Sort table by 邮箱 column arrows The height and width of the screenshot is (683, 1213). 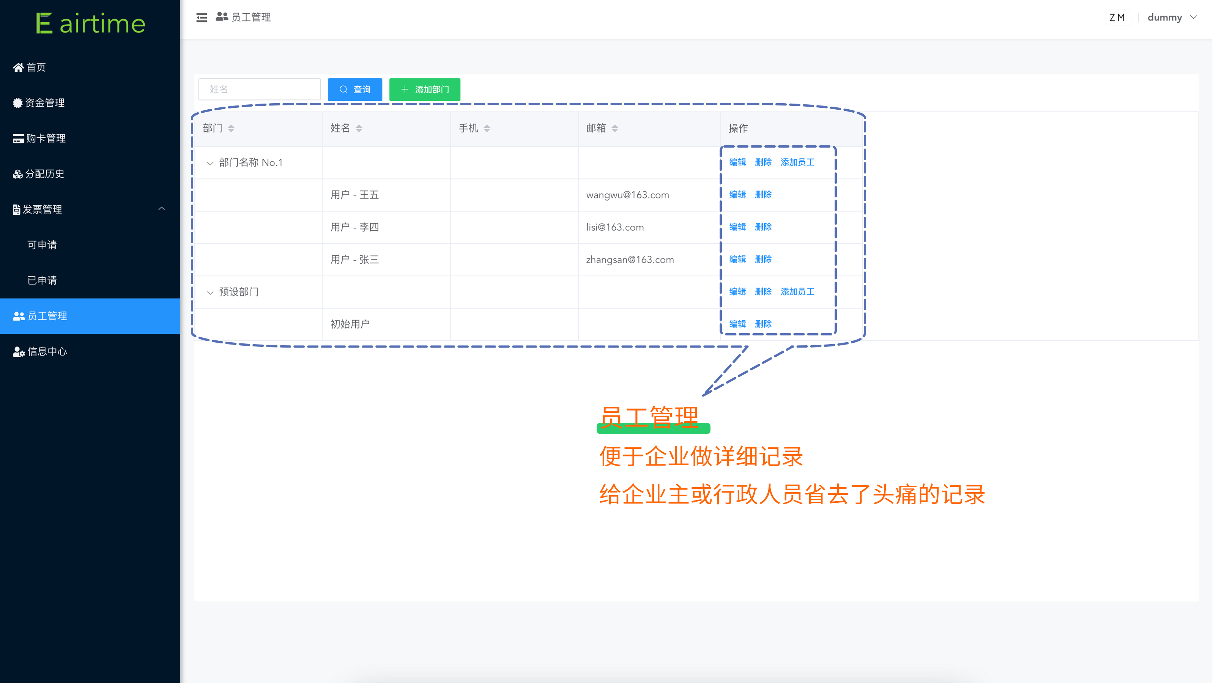[x=615, y=129]
